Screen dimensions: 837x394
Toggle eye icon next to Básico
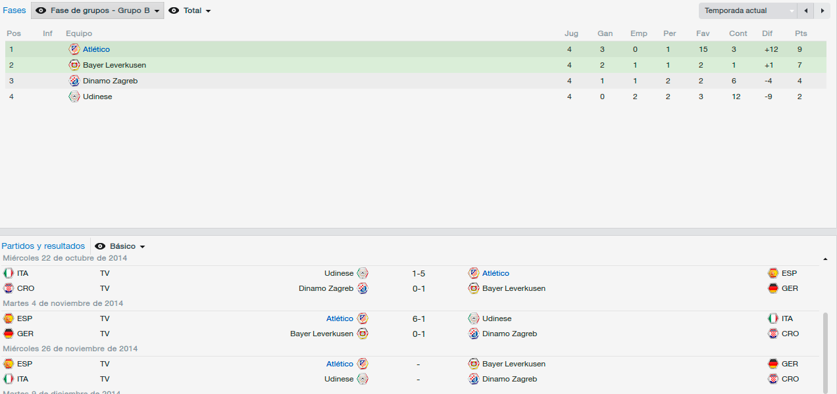100,246
